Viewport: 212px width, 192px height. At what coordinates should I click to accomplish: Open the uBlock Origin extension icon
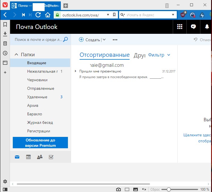pos(183,14)
